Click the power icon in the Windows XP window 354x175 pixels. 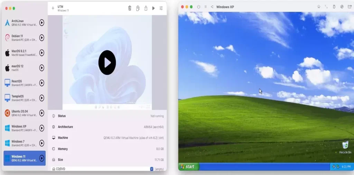198,7
